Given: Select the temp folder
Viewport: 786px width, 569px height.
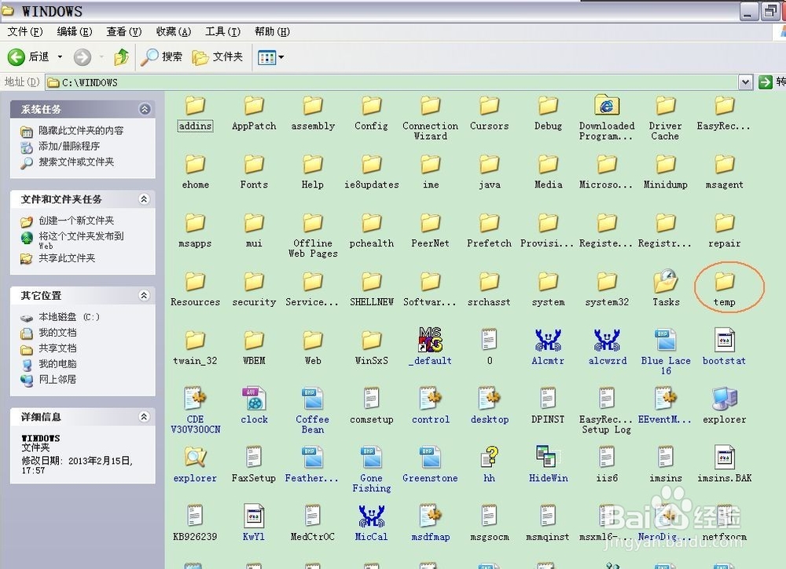Looking at the screenshot, I should click(x=725, y=290).
